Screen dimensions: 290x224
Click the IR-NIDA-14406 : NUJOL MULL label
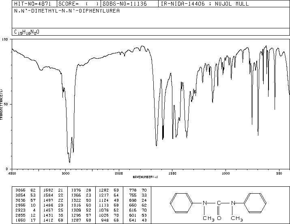click(205, 4)
